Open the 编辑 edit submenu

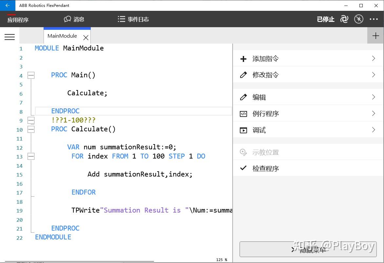pyautogui.click(x=308, y=97)
